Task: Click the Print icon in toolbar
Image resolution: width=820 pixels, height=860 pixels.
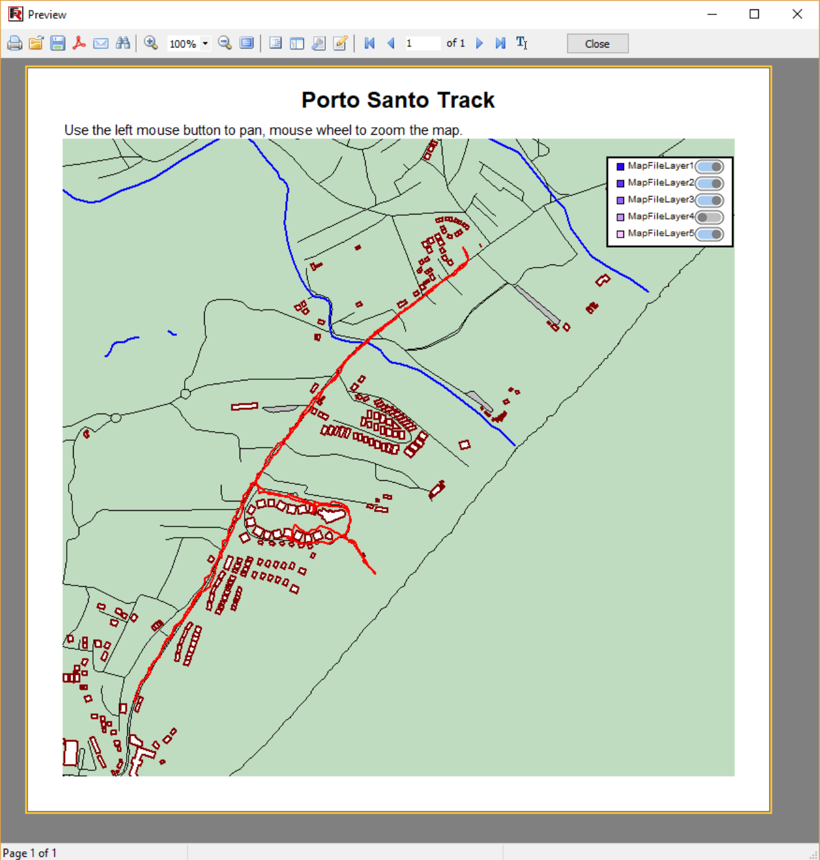Action: (x=14, y=44)
